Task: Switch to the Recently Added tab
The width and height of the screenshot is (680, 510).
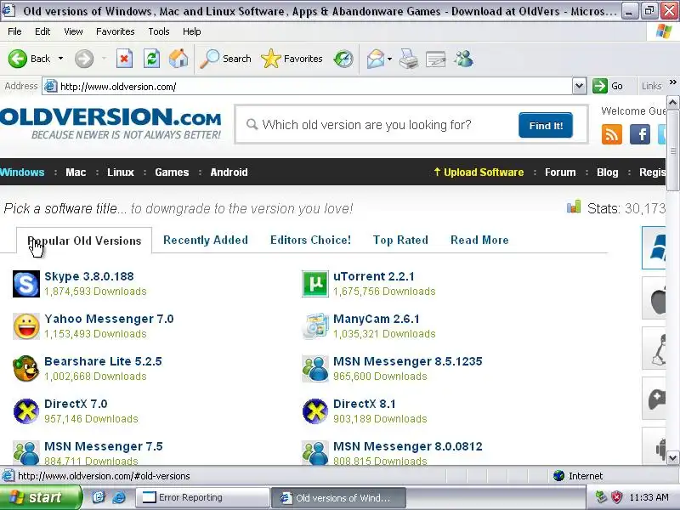Action: 206,240
